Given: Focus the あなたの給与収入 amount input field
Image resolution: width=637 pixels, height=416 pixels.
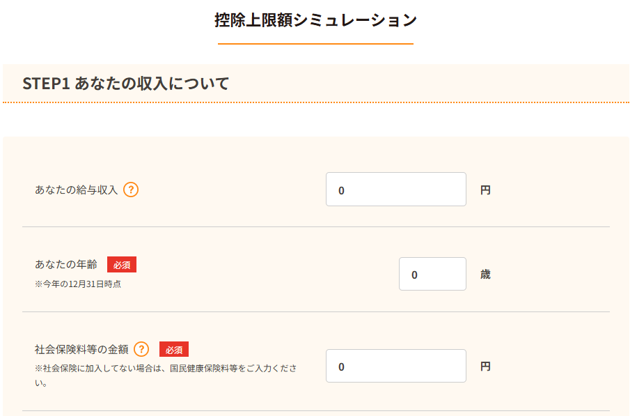Looking at the screenshot, I should [x=395, y=190].
